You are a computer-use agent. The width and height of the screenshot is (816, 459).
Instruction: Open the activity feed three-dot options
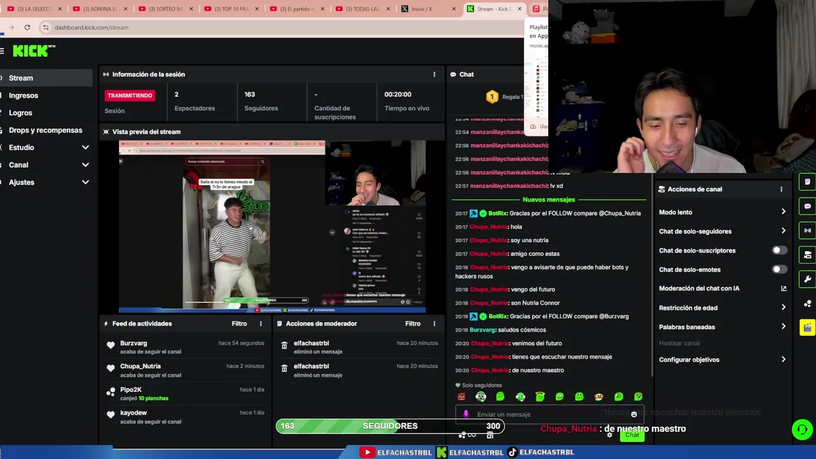pos(260,324)
